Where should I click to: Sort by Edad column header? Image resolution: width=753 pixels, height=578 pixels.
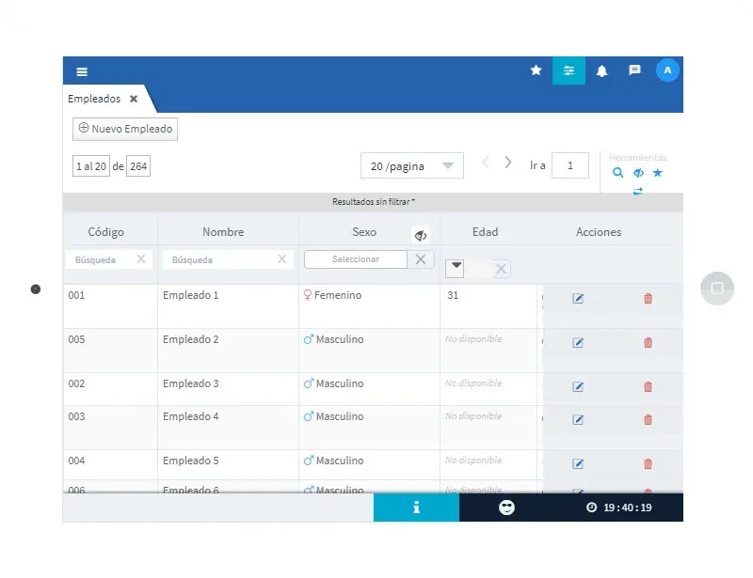click(x=485, y=232)
